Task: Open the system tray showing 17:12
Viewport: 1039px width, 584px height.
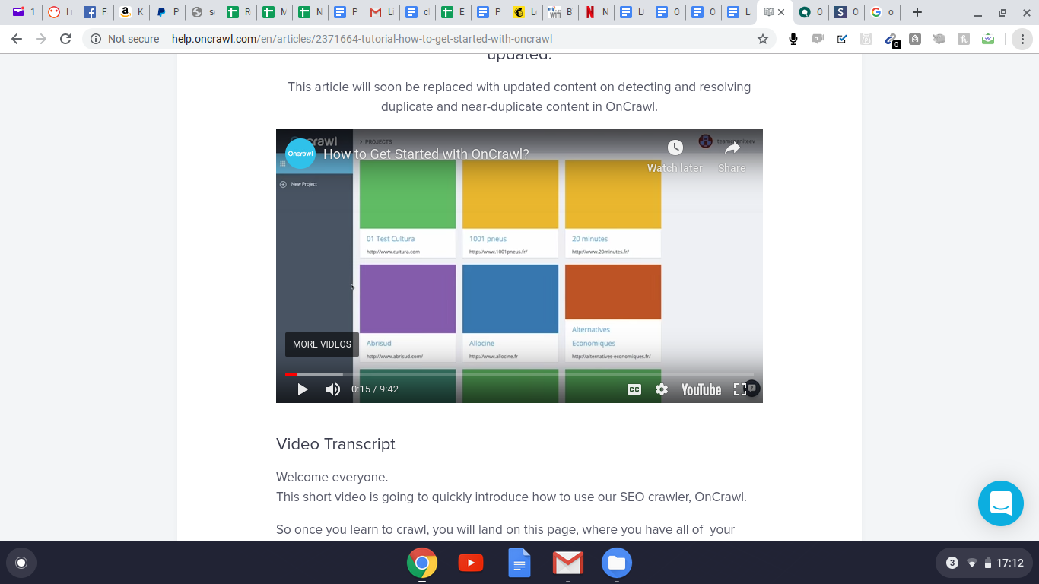Action: coord(984,563)
